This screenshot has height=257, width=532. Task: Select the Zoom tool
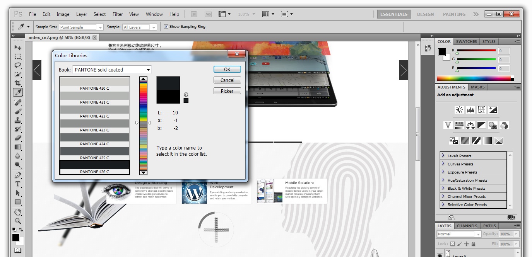[18, 221]
